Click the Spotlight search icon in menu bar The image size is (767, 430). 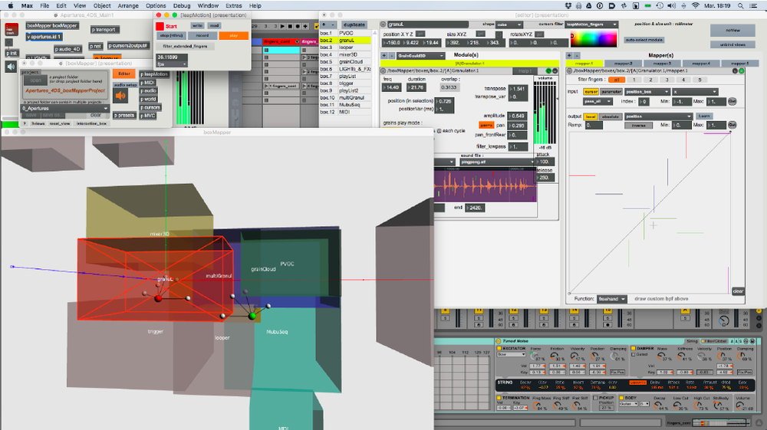point(741,6)
